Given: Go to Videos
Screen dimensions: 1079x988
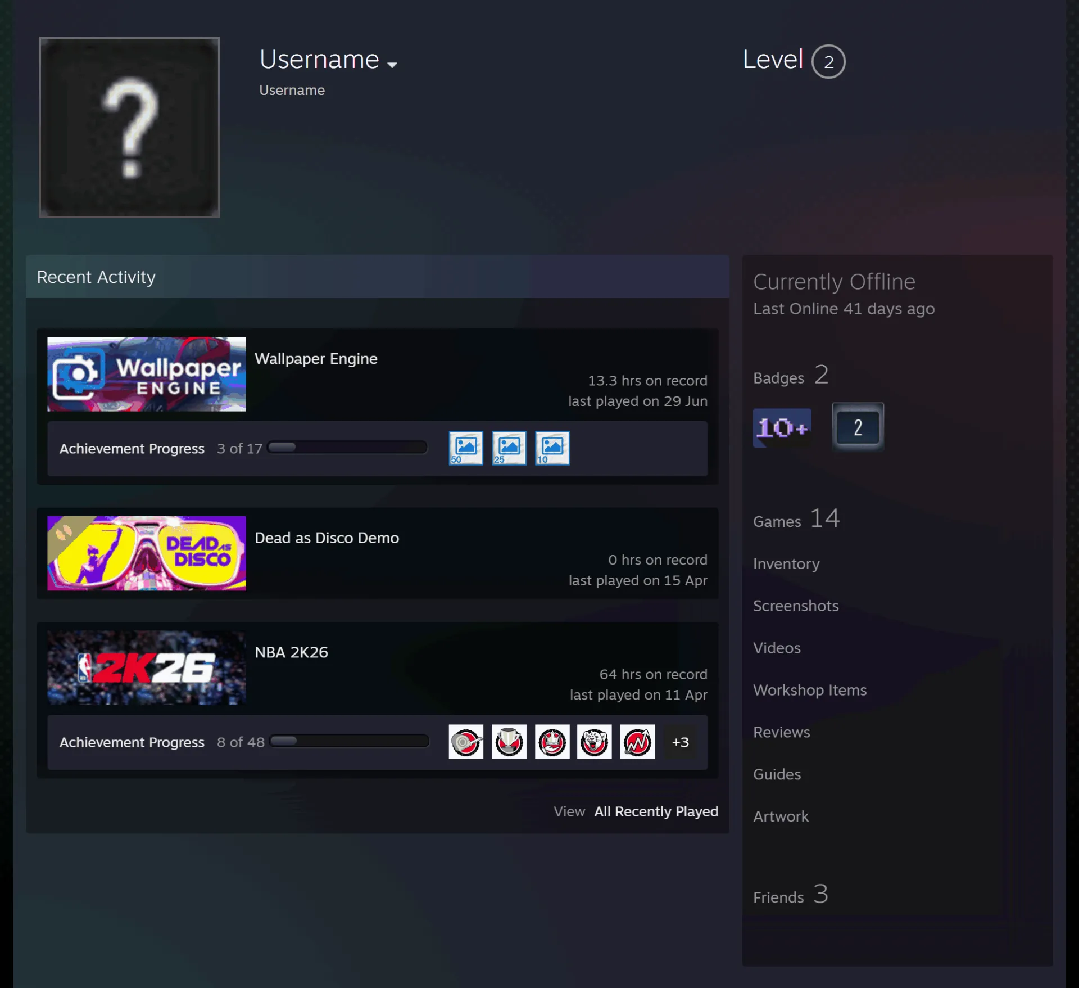Looking at the screenshot, I should coord(777,648).
